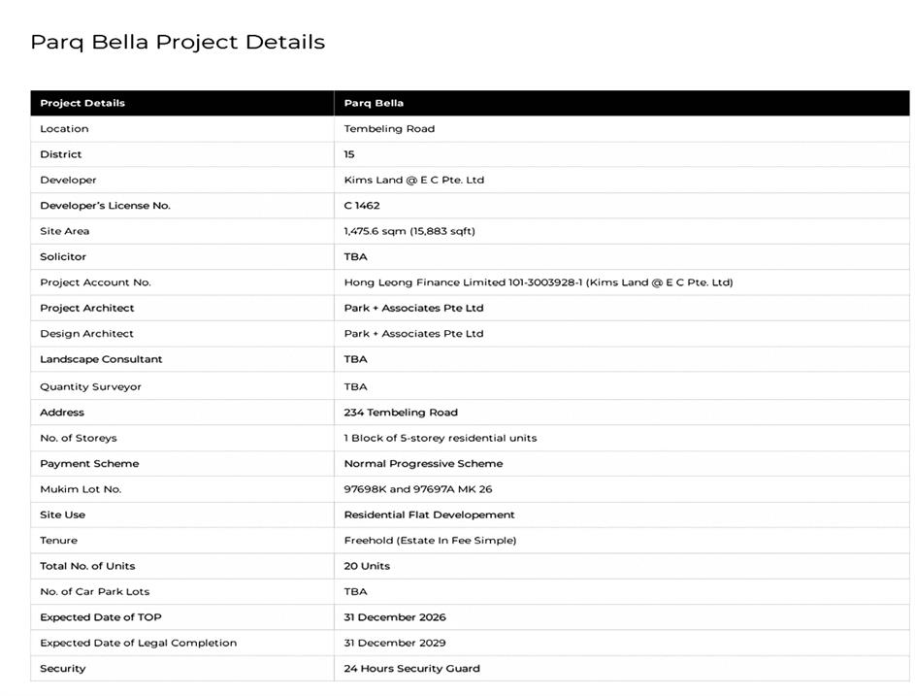This screenshot has height=696, width=915.
Task: Click the 20 Units value
Action: (x=367, y=566)
